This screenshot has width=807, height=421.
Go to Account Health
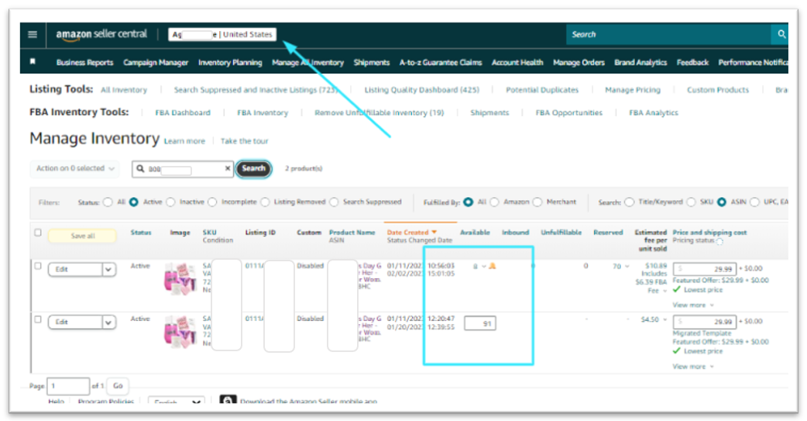point(517,62)
